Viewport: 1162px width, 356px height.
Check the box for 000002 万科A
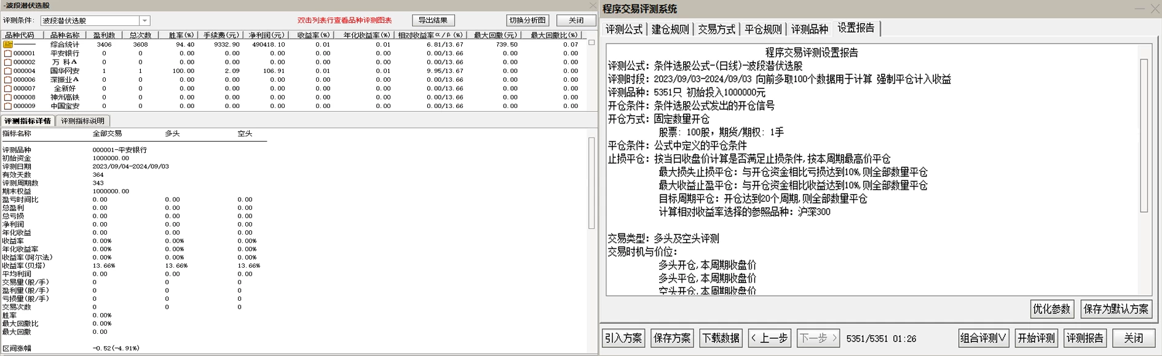coord(8,63)
